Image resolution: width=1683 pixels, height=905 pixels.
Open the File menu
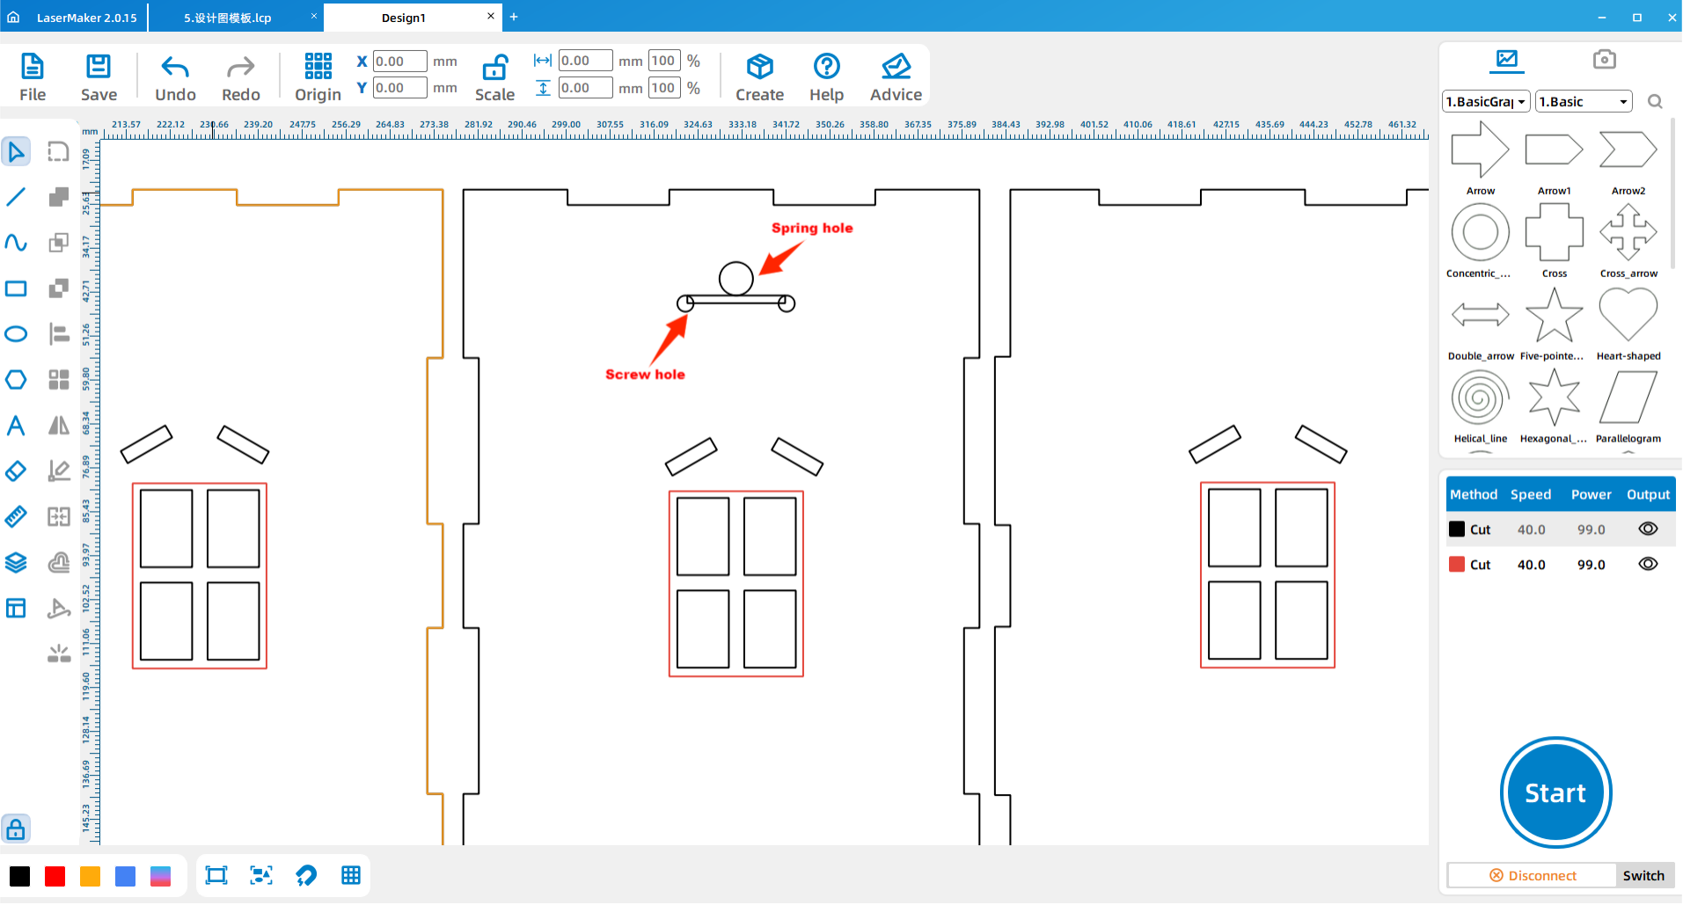click(x=33, y=77)
